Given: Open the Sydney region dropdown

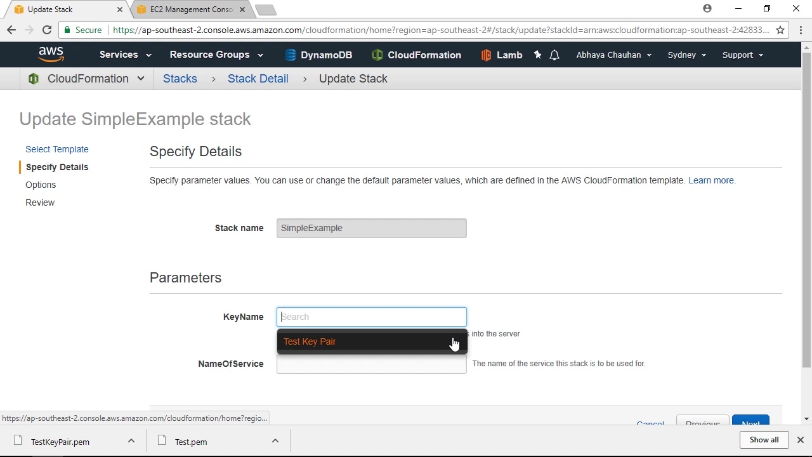Looking at the screenshot, I should pos(686,55).
